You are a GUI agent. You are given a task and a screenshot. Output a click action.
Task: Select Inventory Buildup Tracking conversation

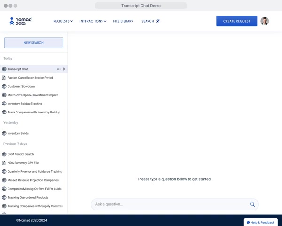click(25, 104)
